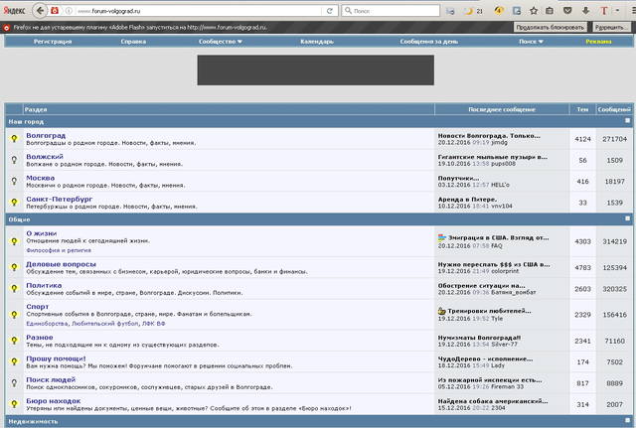Click the topic count 4783 in Деловые вопросы row
The image size is (636, 428).
click(582, 267)
